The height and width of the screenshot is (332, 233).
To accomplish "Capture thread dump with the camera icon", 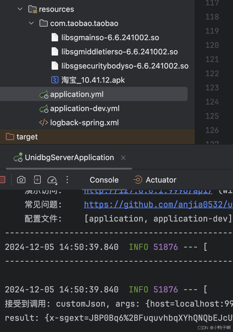I will click(x=21, y=180).
